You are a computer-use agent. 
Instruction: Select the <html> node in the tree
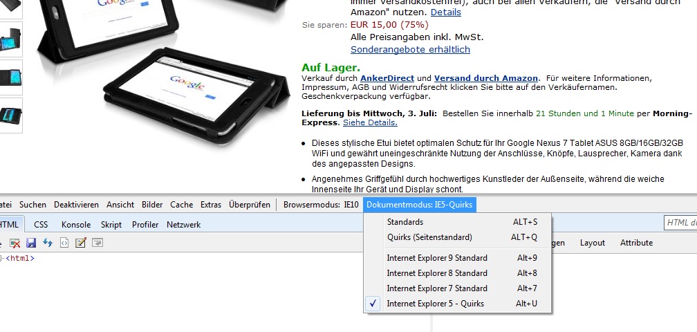19,258
